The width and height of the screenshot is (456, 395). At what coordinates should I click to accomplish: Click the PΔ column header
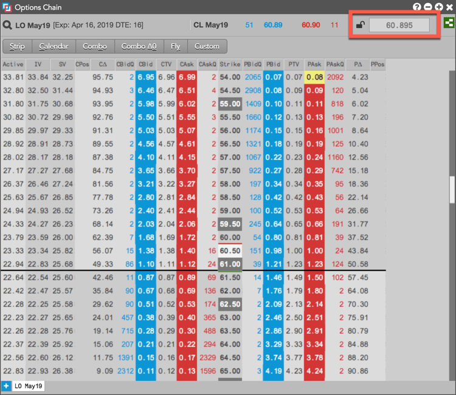pos(358,64)
